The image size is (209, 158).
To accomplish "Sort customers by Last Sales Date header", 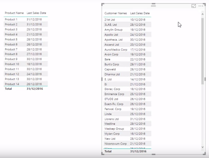I will [140, 13].
